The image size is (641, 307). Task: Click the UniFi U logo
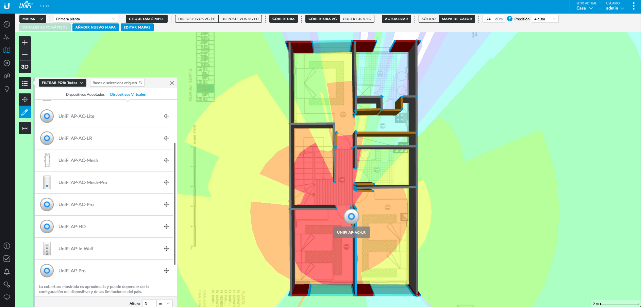(7, 6)
